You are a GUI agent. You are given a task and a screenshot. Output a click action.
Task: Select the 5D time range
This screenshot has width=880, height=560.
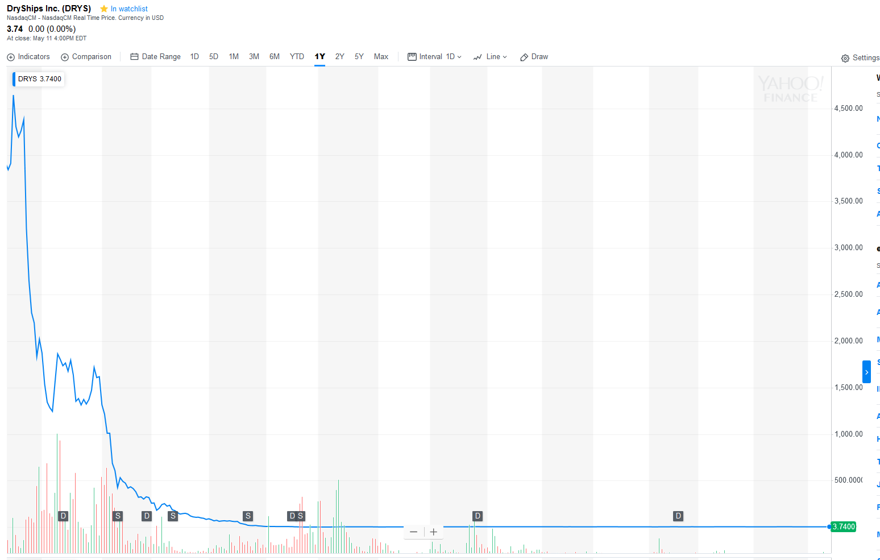pos(214,57)
